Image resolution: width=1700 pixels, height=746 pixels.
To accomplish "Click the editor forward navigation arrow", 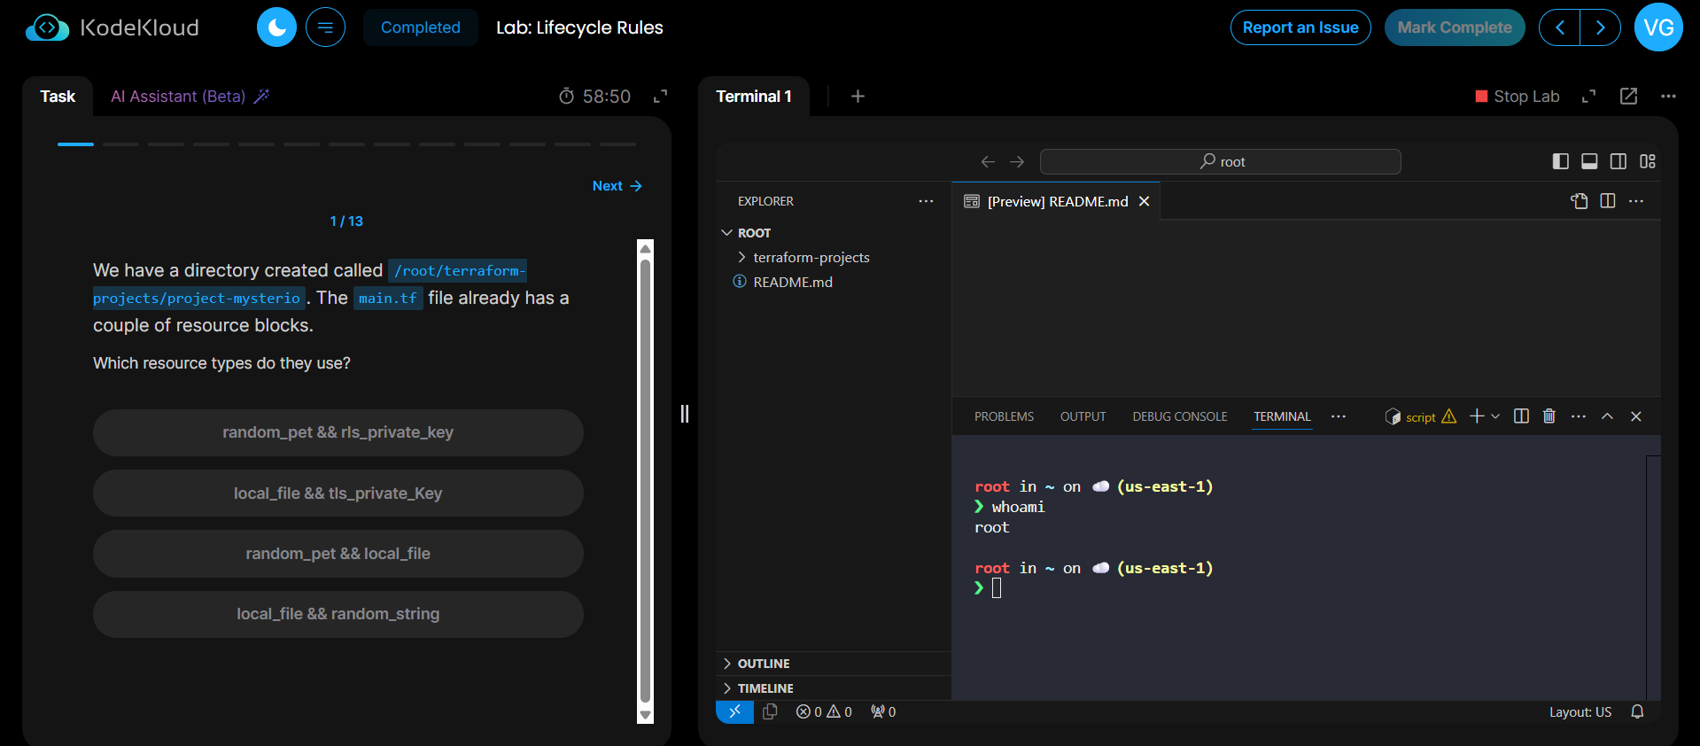I will click(1017, 161).
